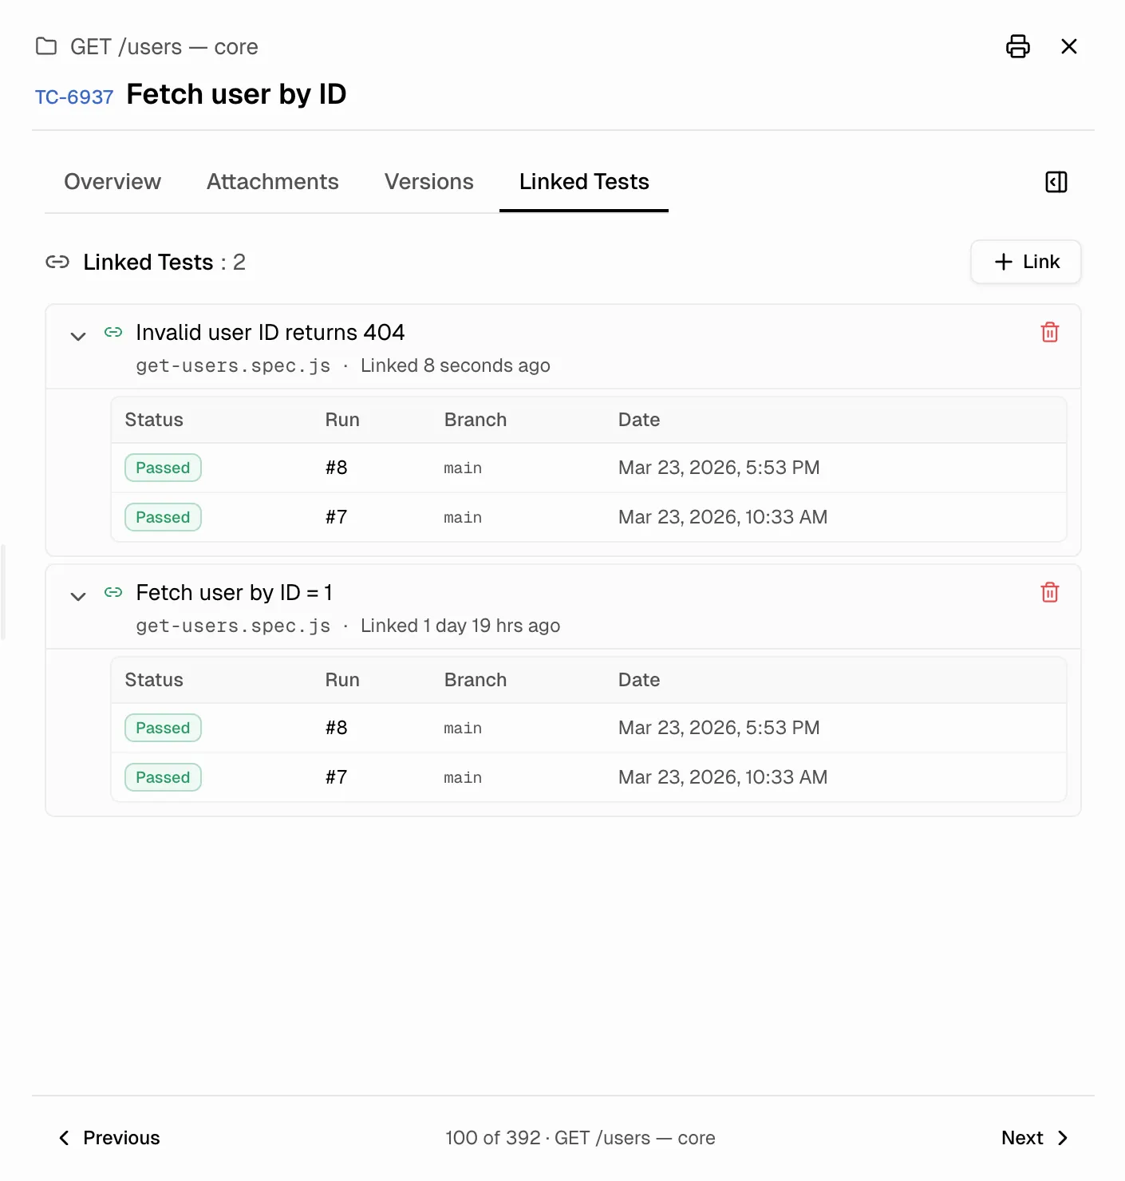Delete the Fetch user by ID = 1 link

point(1049,592)
